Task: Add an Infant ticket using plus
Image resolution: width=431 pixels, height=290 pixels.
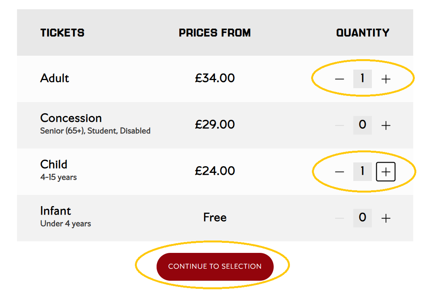Action: 386,218
